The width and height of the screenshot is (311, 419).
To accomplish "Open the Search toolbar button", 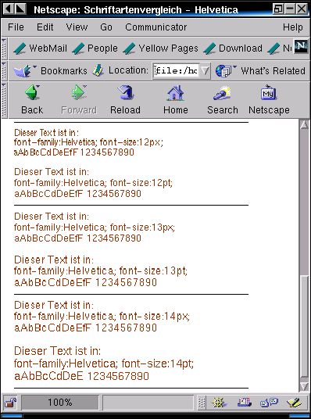I will [223, 99].
